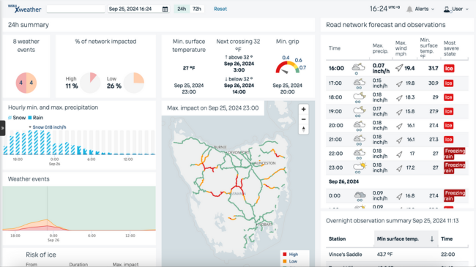This screenshot has height=267, width=476.
Task: Click the 21:00 weather cloud icon
Action: pos(359,140)
